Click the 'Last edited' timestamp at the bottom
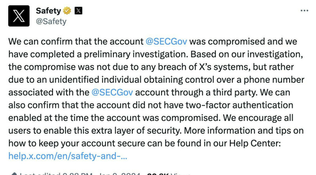 pos(79,173)
